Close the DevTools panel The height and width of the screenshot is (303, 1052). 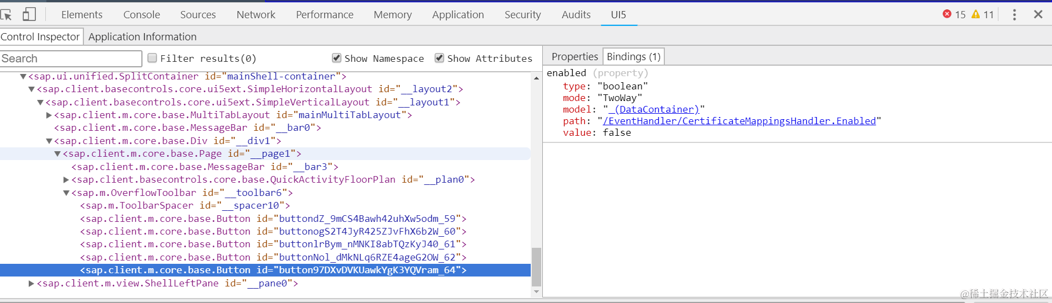click(x=1038, y=14)
